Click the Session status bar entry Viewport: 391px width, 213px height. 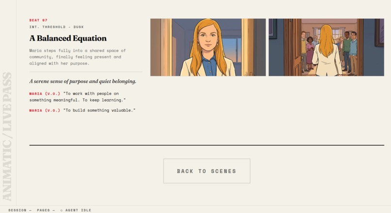pos(20,210)
